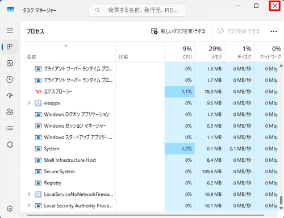The height and width of the screenshot is (218, 284).
Task: Expand the LocalServiceNoNetworkFirewall group
Action: point(29,194)
